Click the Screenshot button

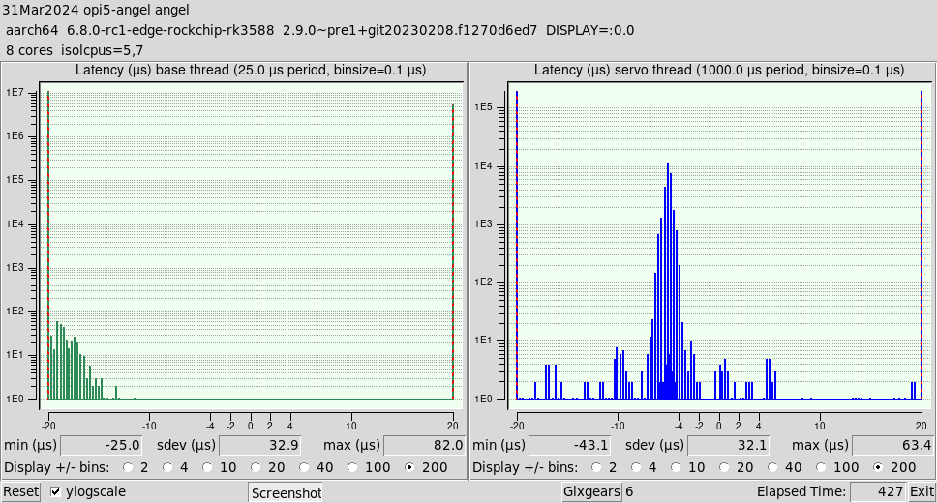click(286, 493)
